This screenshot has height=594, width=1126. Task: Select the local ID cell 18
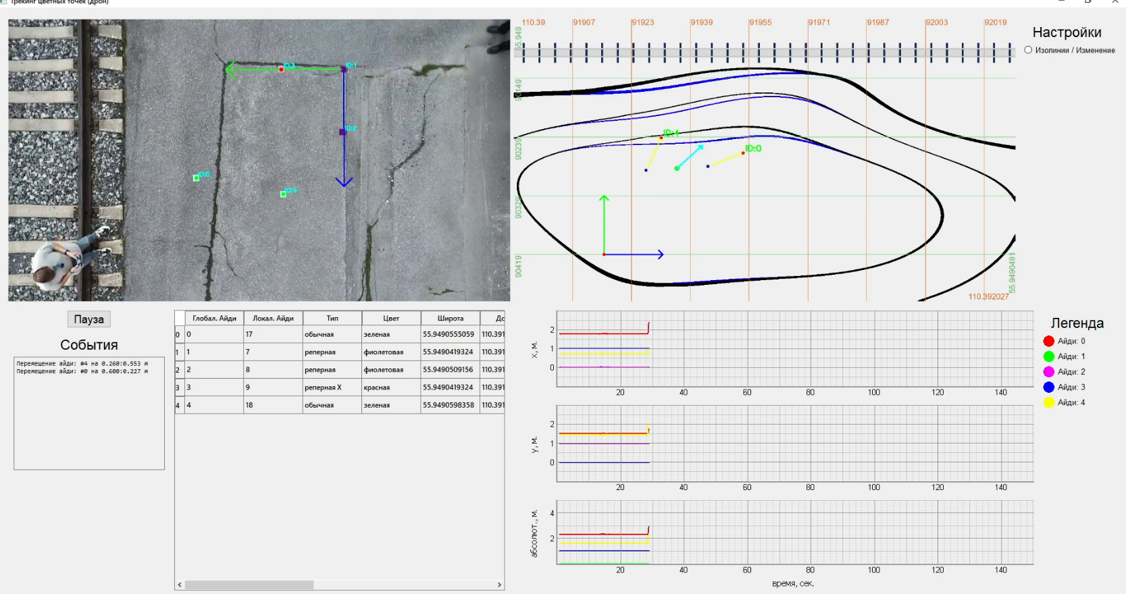[x=274, y=405]
